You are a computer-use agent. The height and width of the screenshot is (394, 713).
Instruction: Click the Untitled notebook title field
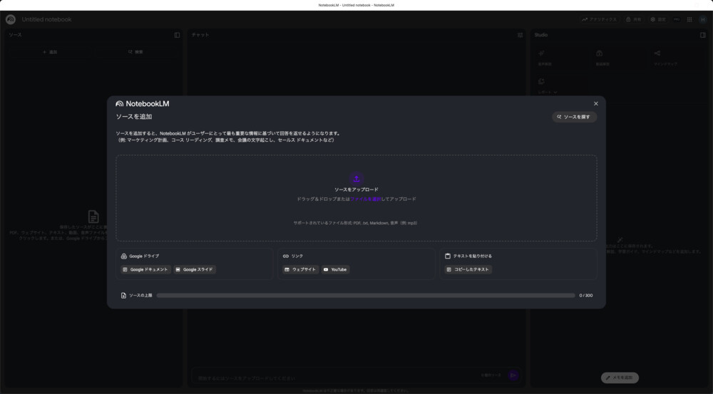[x=47, y=19]
